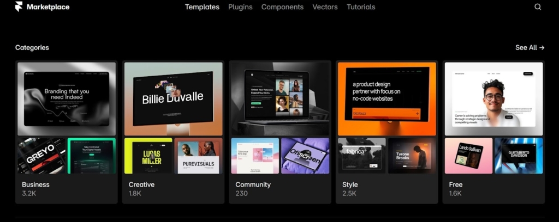This screenshot has width=559, height=222.
Task: Click the GREYO template thumbnail
Action: coord(41,156)
